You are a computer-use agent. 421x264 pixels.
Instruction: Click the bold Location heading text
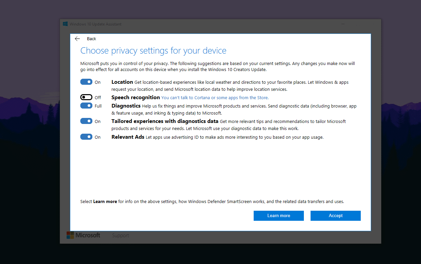tap(122, 82)
